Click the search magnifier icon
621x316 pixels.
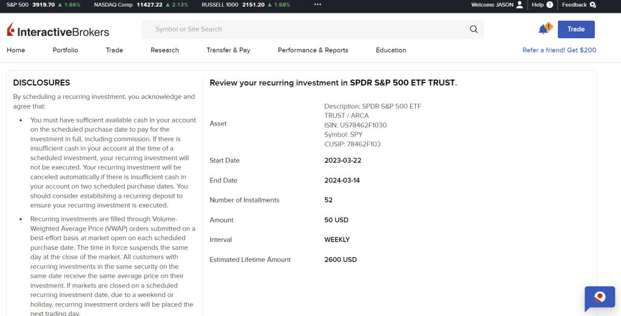click(473, 29)
